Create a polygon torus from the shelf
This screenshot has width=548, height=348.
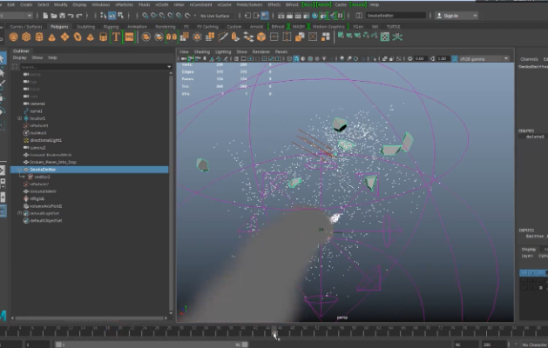[78, 37]
